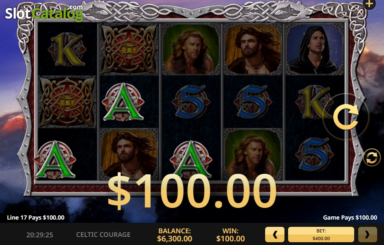
Task: Open the plus menu at top right corner
Action: (x=369, y=4)
